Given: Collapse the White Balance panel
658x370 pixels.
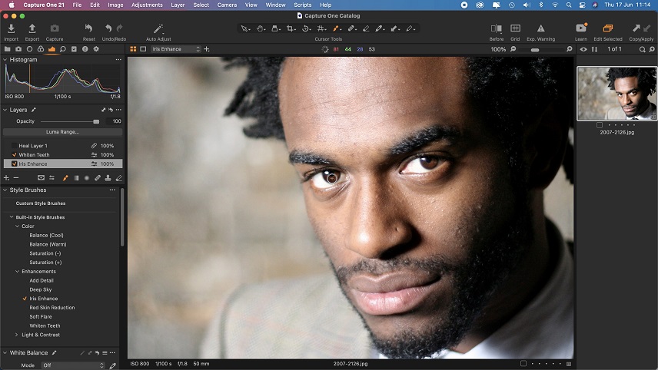Looking at the screenshot, I should click(5, 353).
